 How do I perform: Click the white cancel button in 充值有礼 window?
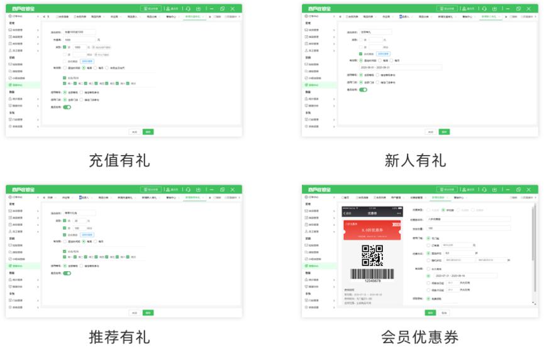[x=134, y=132]
